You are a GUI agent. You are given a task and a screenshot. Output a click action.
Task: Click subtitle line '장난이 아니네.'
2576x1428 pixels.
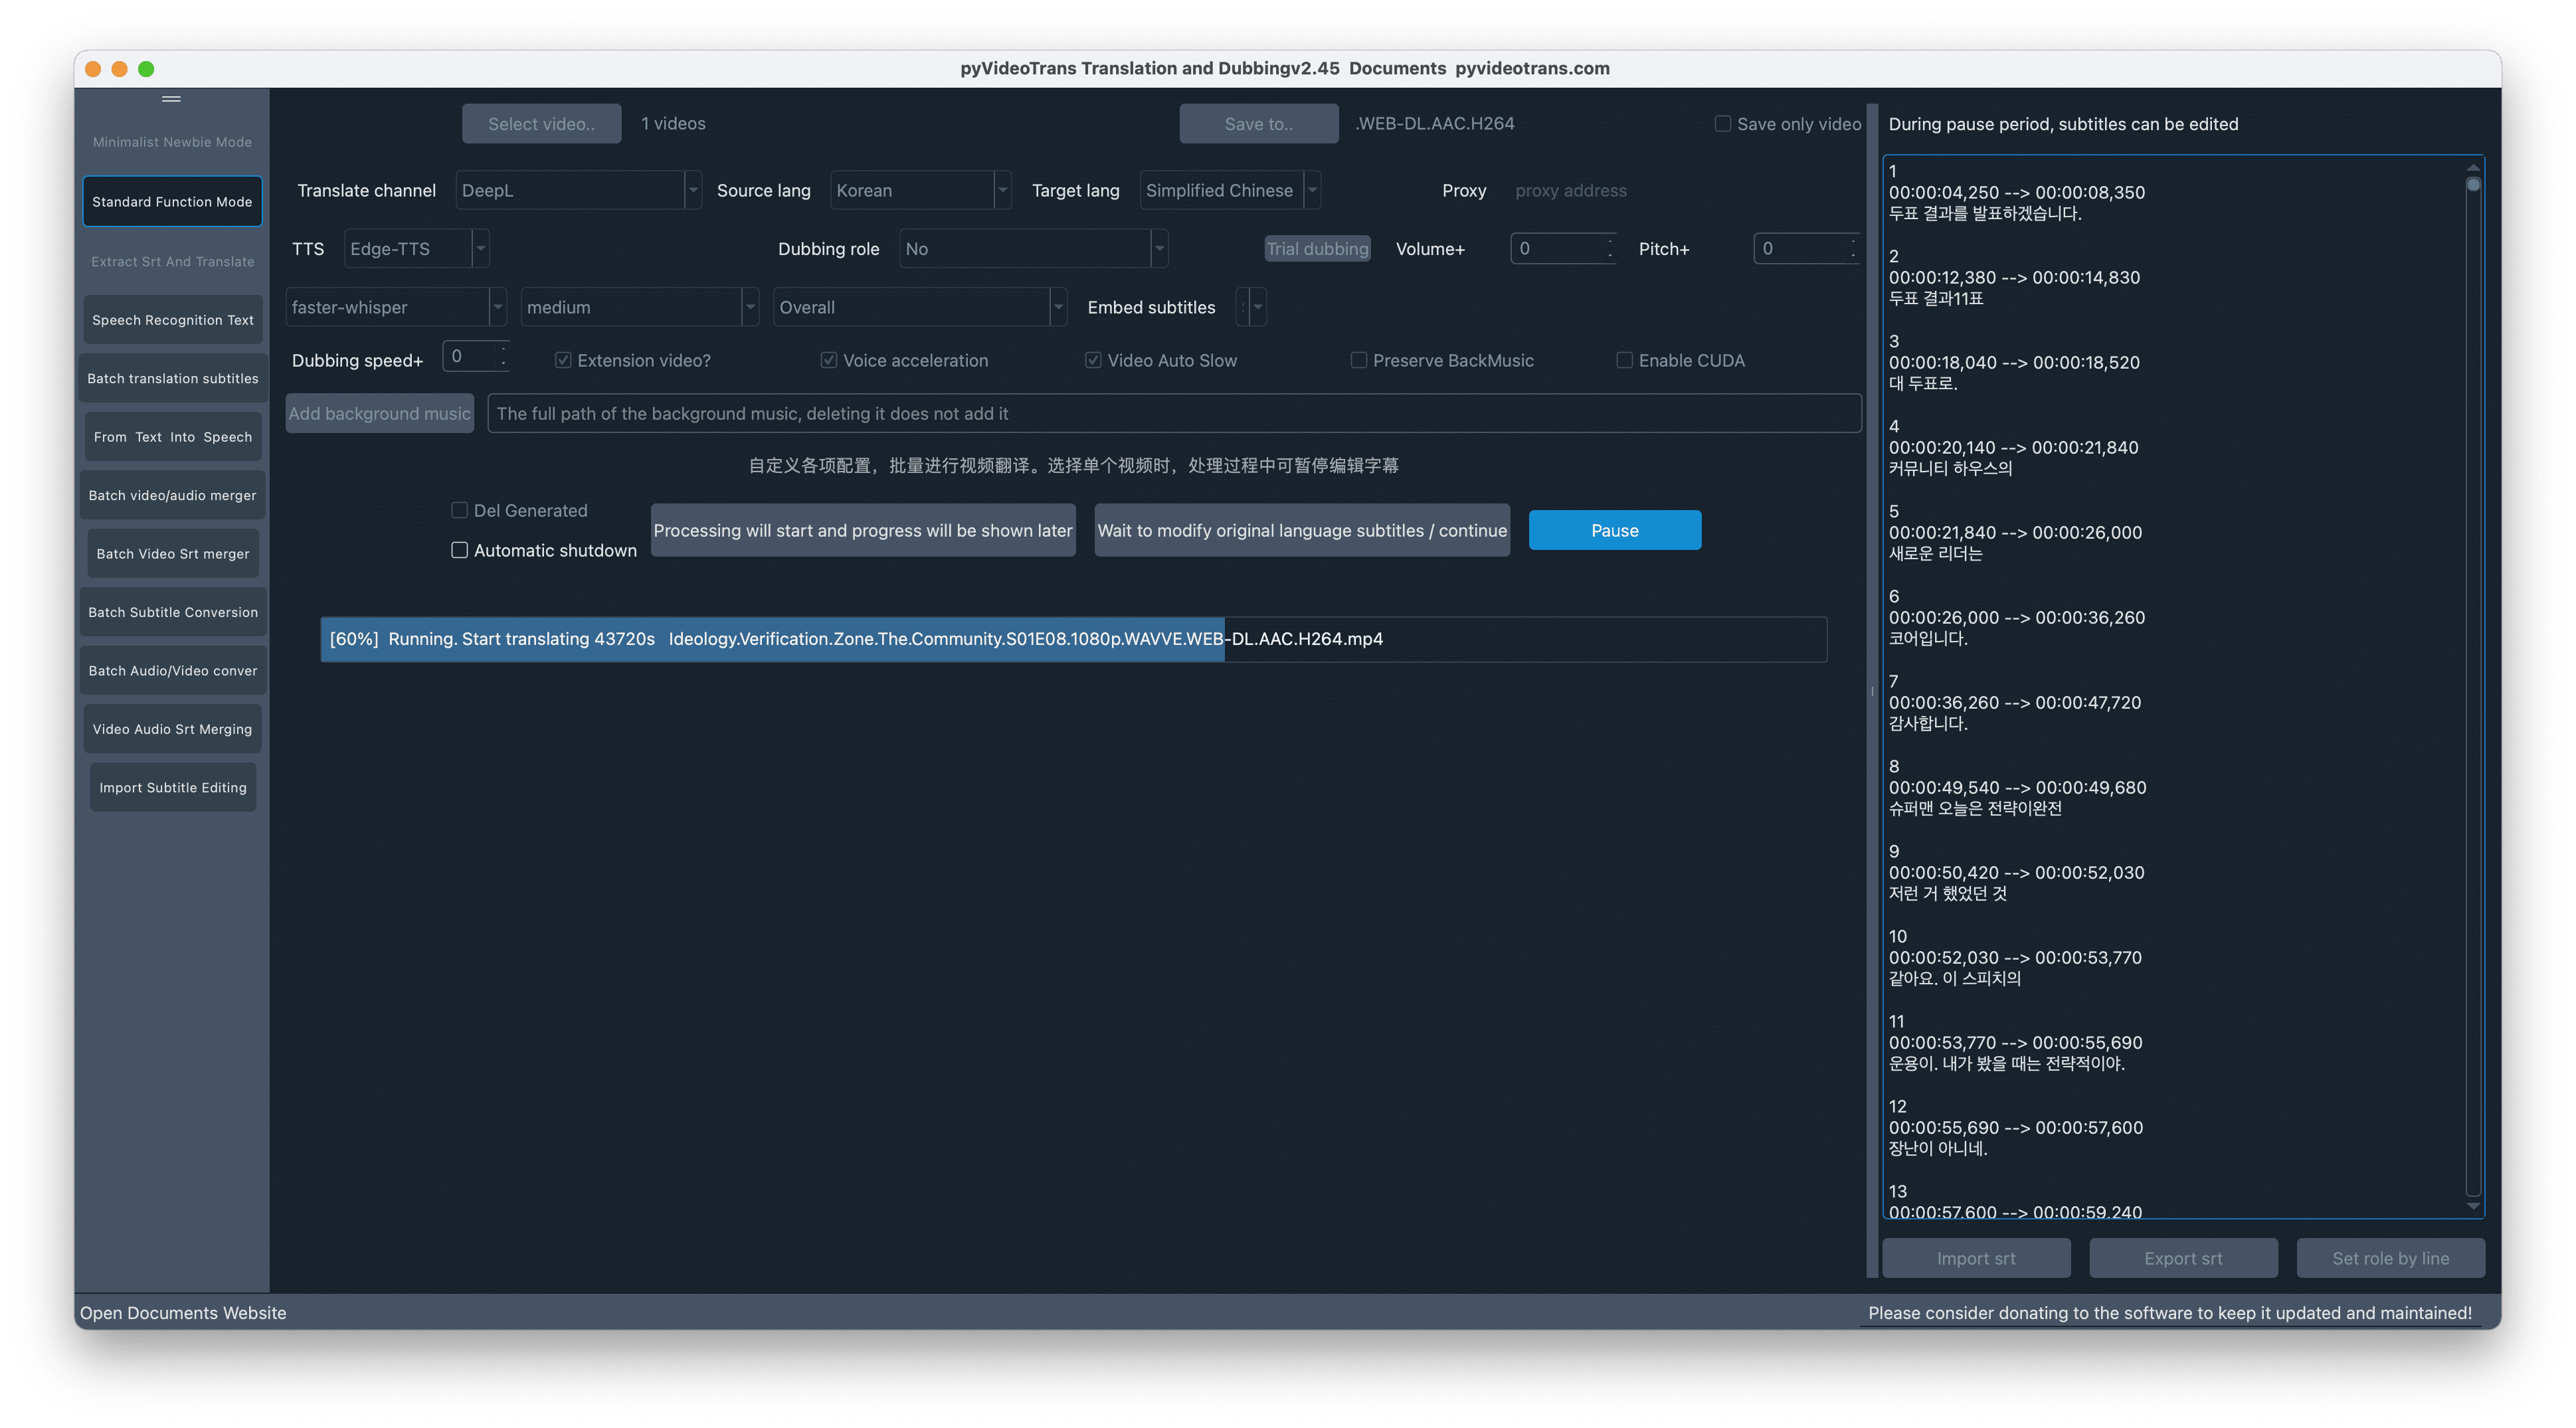(x=1937, y=1148)
